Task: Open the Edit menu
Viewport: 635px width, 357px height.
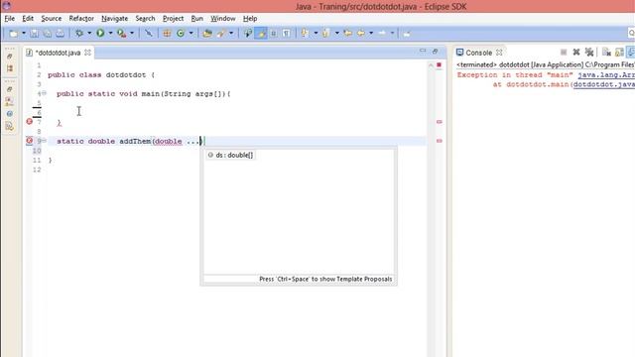Action: click(28, 19)
